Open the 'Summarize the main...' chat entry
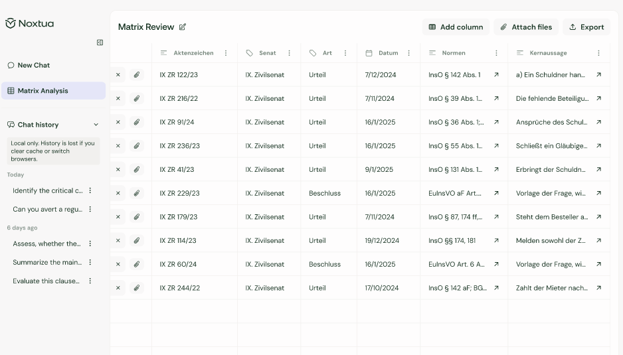 (x=46, y=262)
